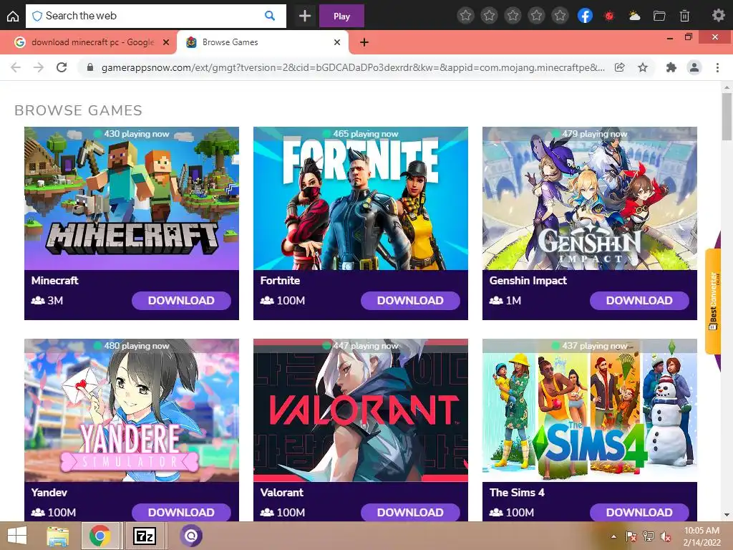Click the Chrome taskbar icon

coord(99,536)
